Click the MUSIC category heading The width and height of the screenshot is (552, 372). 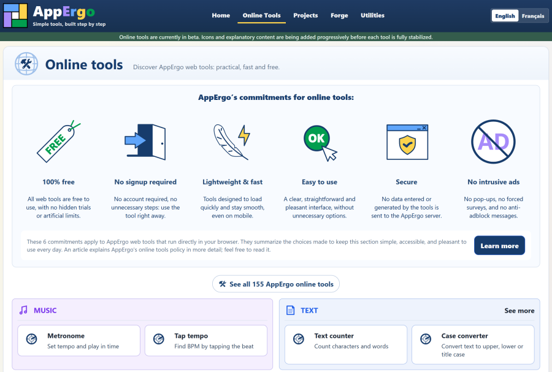pyautogui.click(x=45, y=311)
